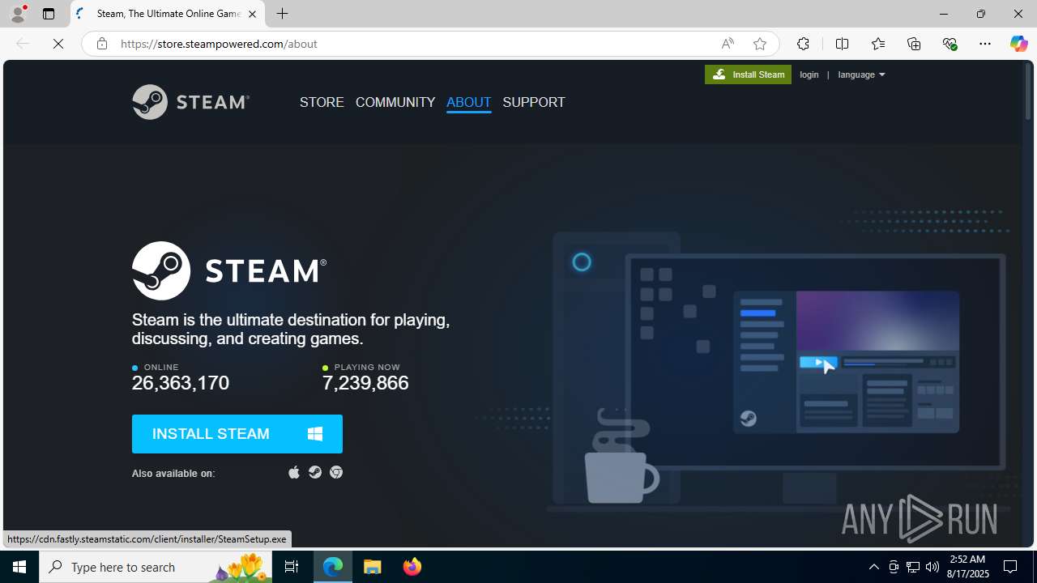Open the network icon in system tray
This screenshot has width=1037, height=583.
tap(913, 567)
